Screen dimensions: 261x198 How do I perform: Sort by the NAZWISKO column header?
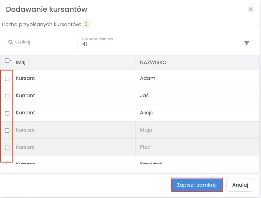153,63
